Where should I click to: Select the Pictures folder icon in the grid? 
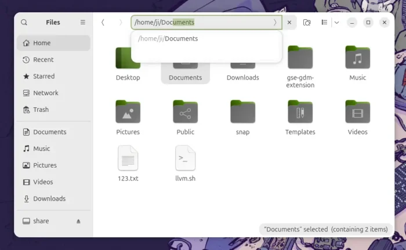[128, 113]
